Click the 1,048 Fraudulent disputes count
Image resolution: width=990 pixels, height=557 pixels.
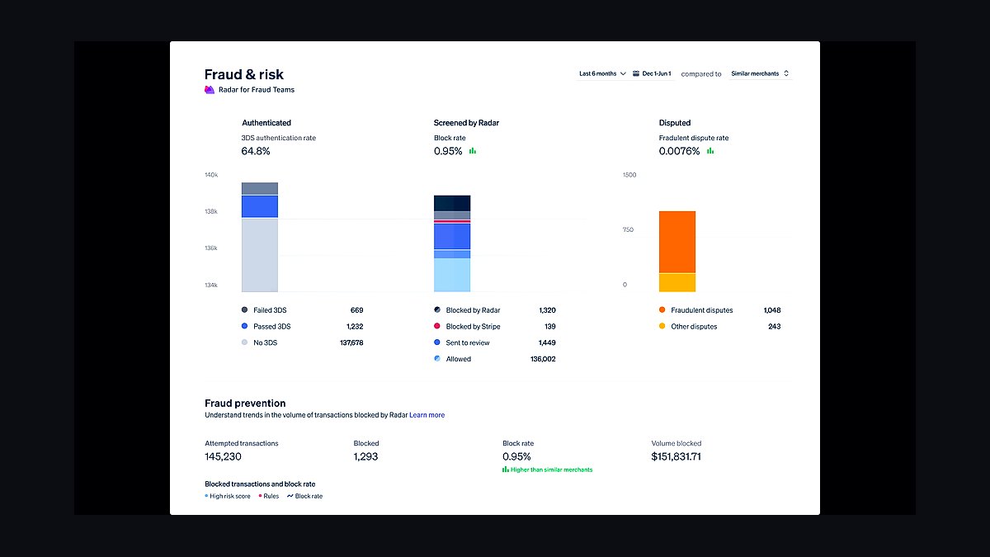click(772, 310)
